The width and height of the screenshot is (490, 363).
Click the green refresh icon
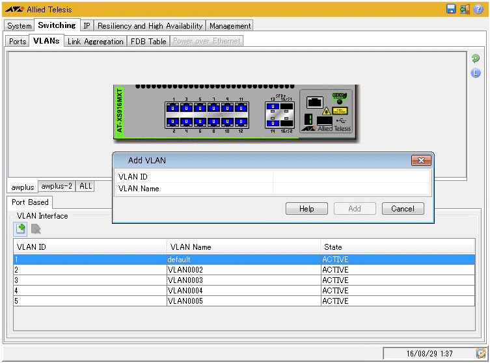pos(476,59)
